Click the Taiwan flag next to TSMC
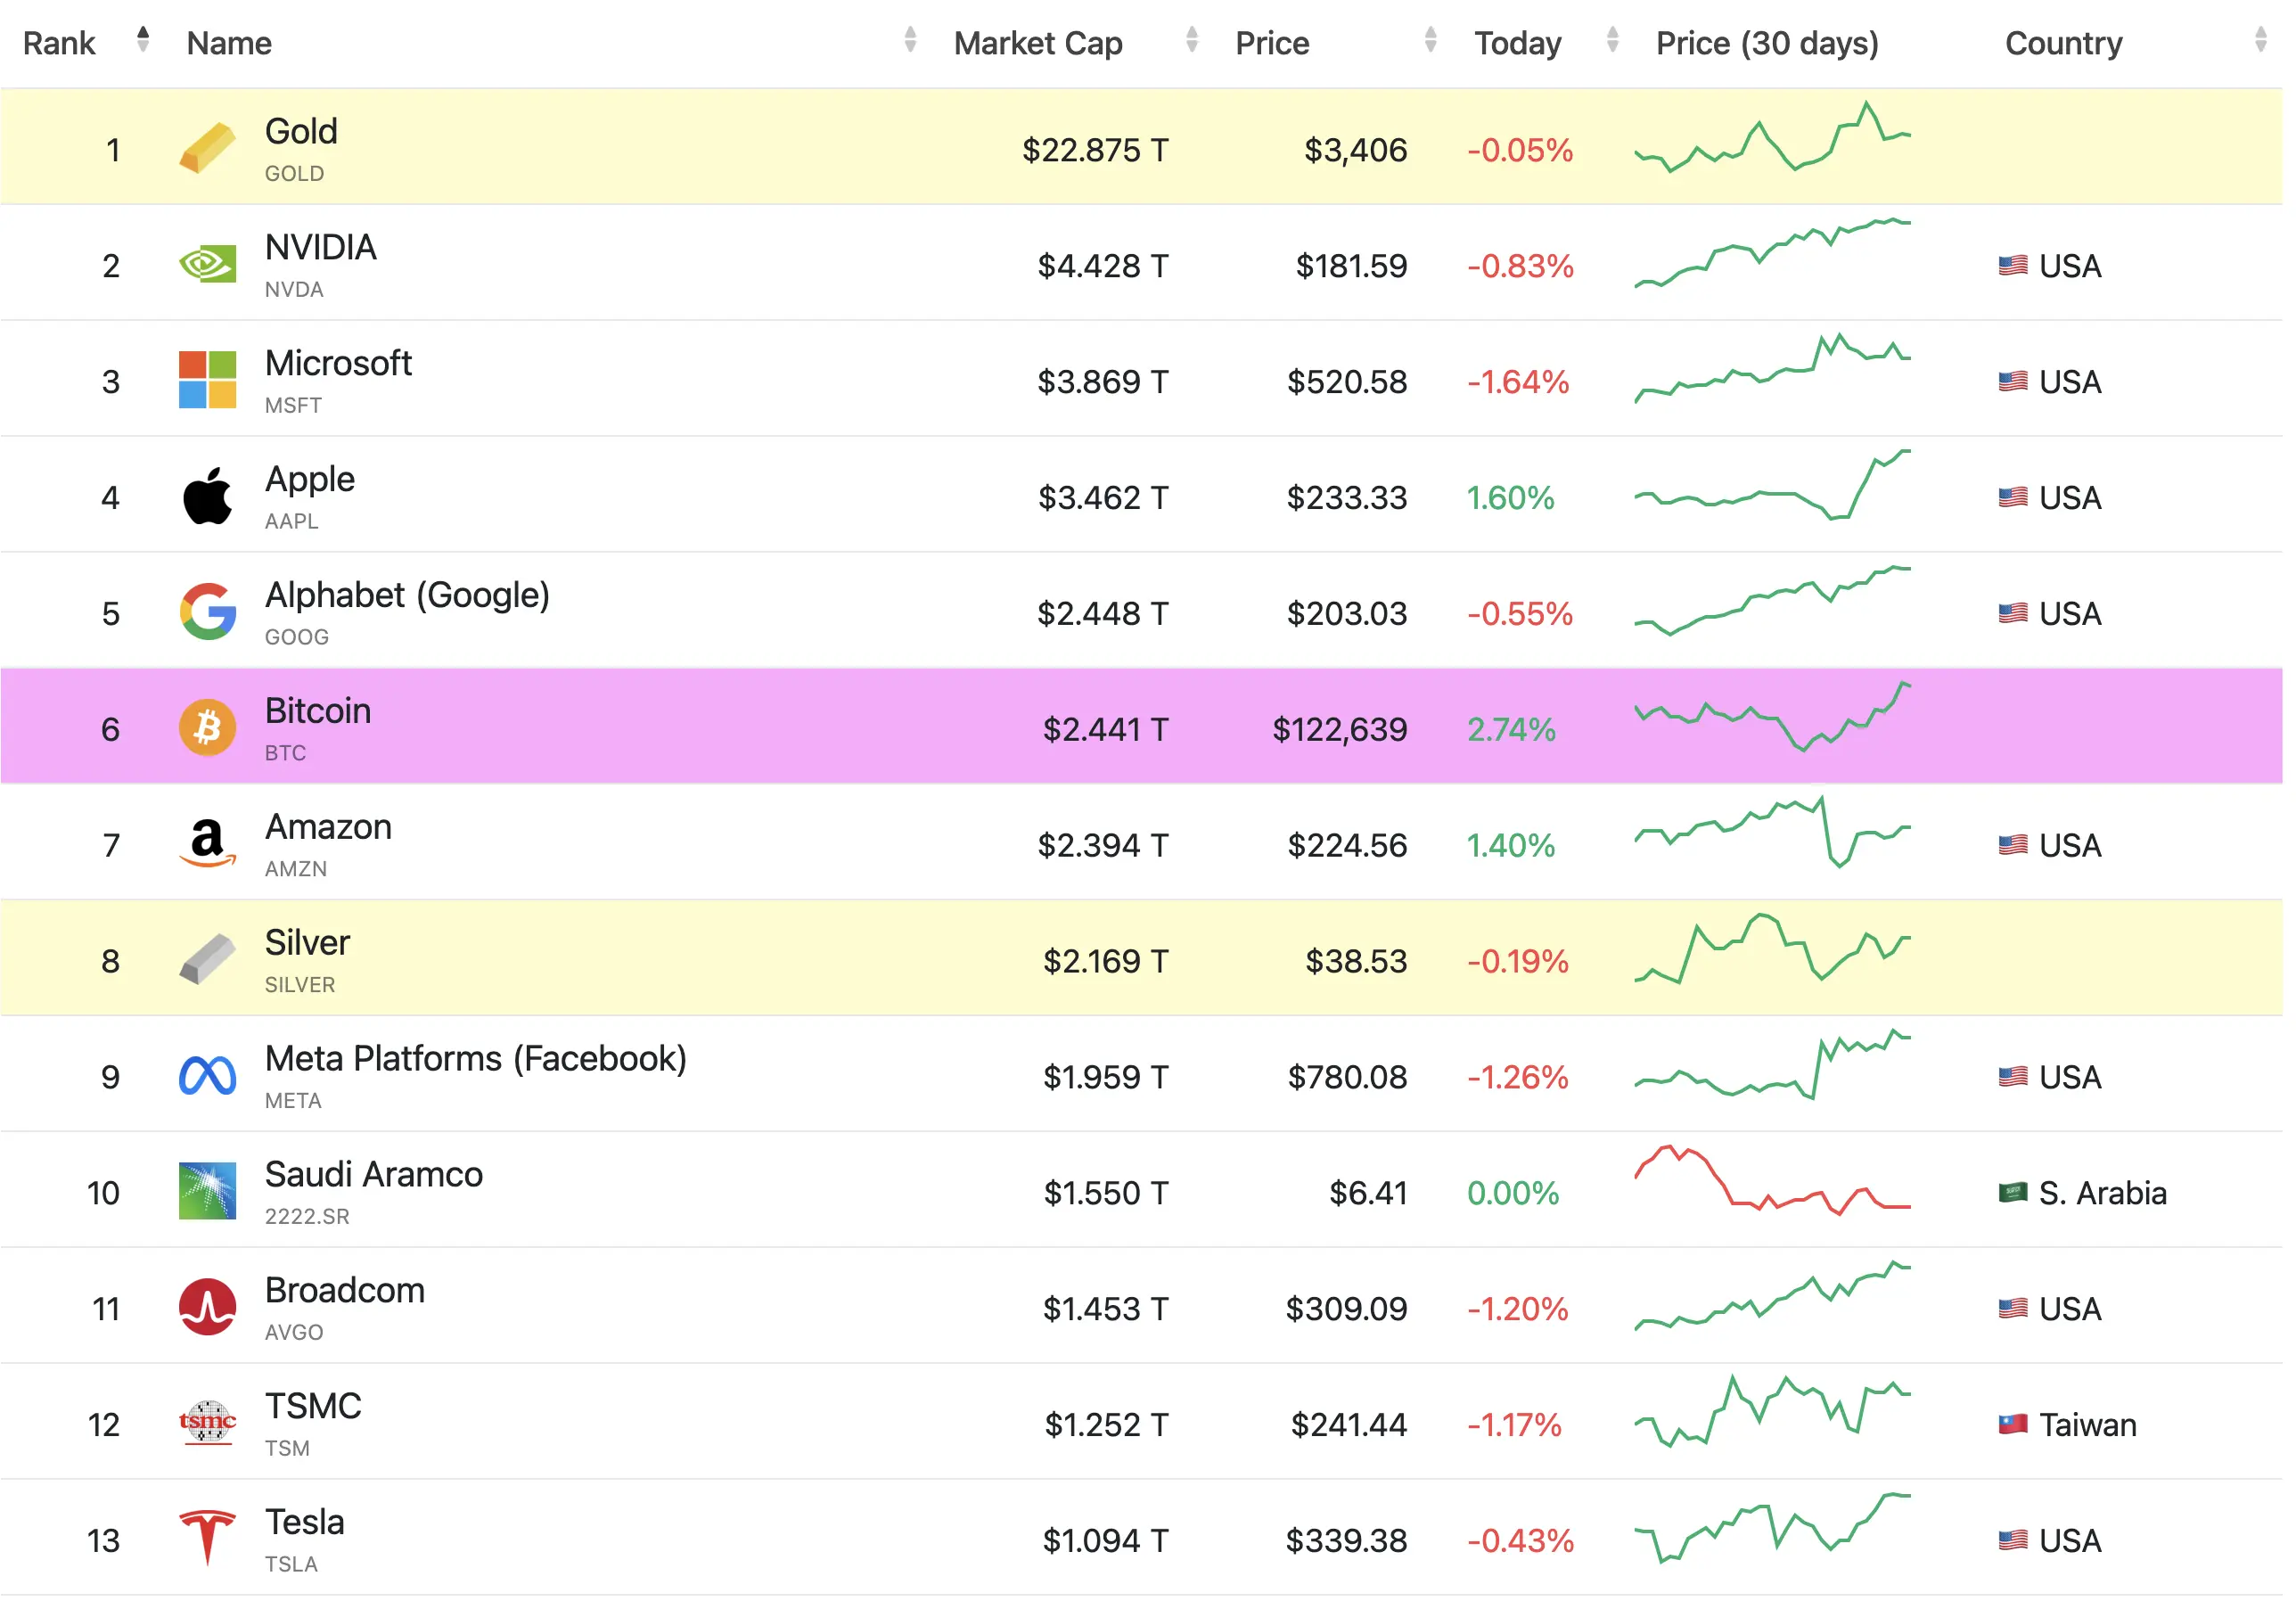 pos(2011,1423)
